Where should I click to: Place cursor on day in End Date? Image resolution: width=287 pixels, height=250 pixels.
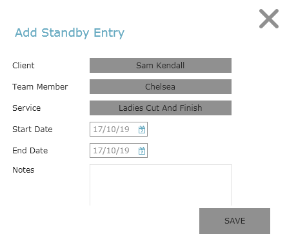click(97, 151)
